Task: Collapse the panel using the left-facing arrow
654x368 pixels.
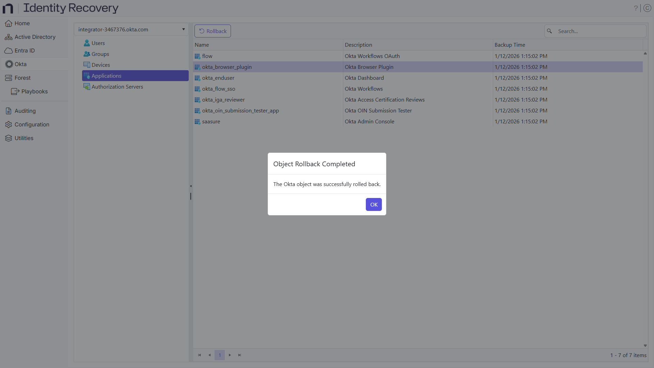Action: tap(191, 186)
